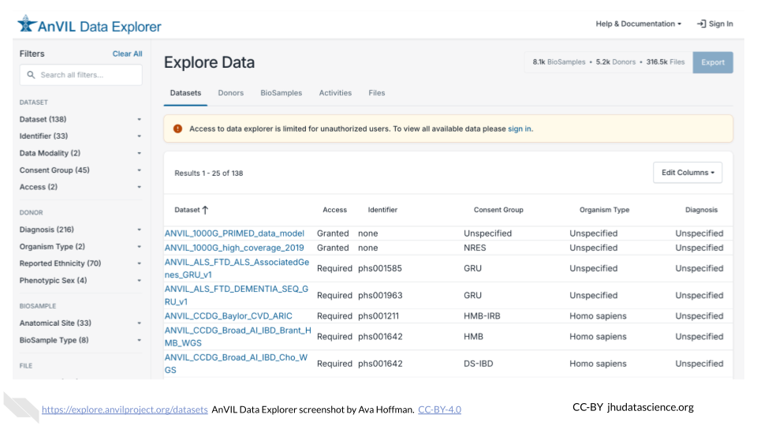Click the Organism Type column header
Image resolution: width=757 pixels, height=426 pixels.
click(x=605, y=210)
